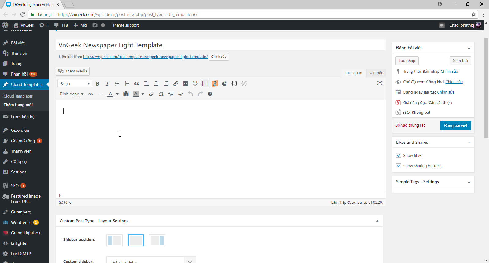Viewport: 489px width, 263px height.
Task: Open the comments bubble showing 118
Action: pyautogui.click(x=61, y=25)
